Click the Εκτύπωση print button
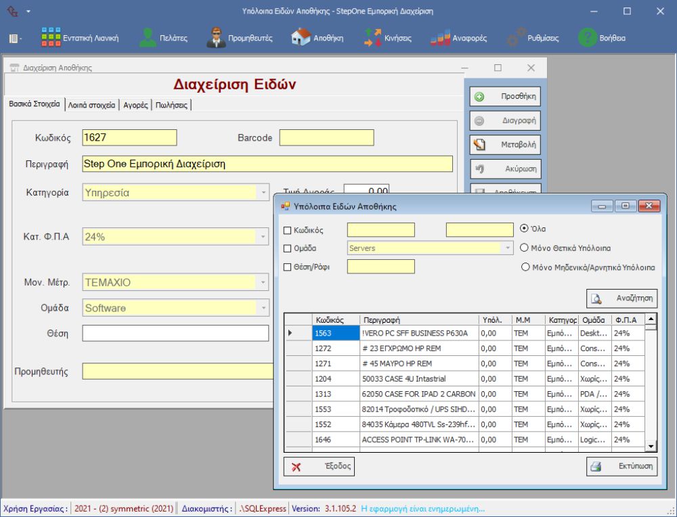Image resolution: width=677 pixels, height=517 pixels. coord(621,466)
